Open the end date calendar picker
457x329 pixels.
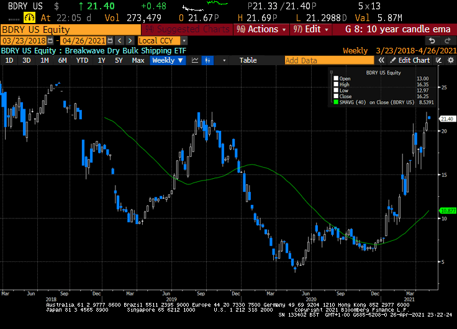110,40
